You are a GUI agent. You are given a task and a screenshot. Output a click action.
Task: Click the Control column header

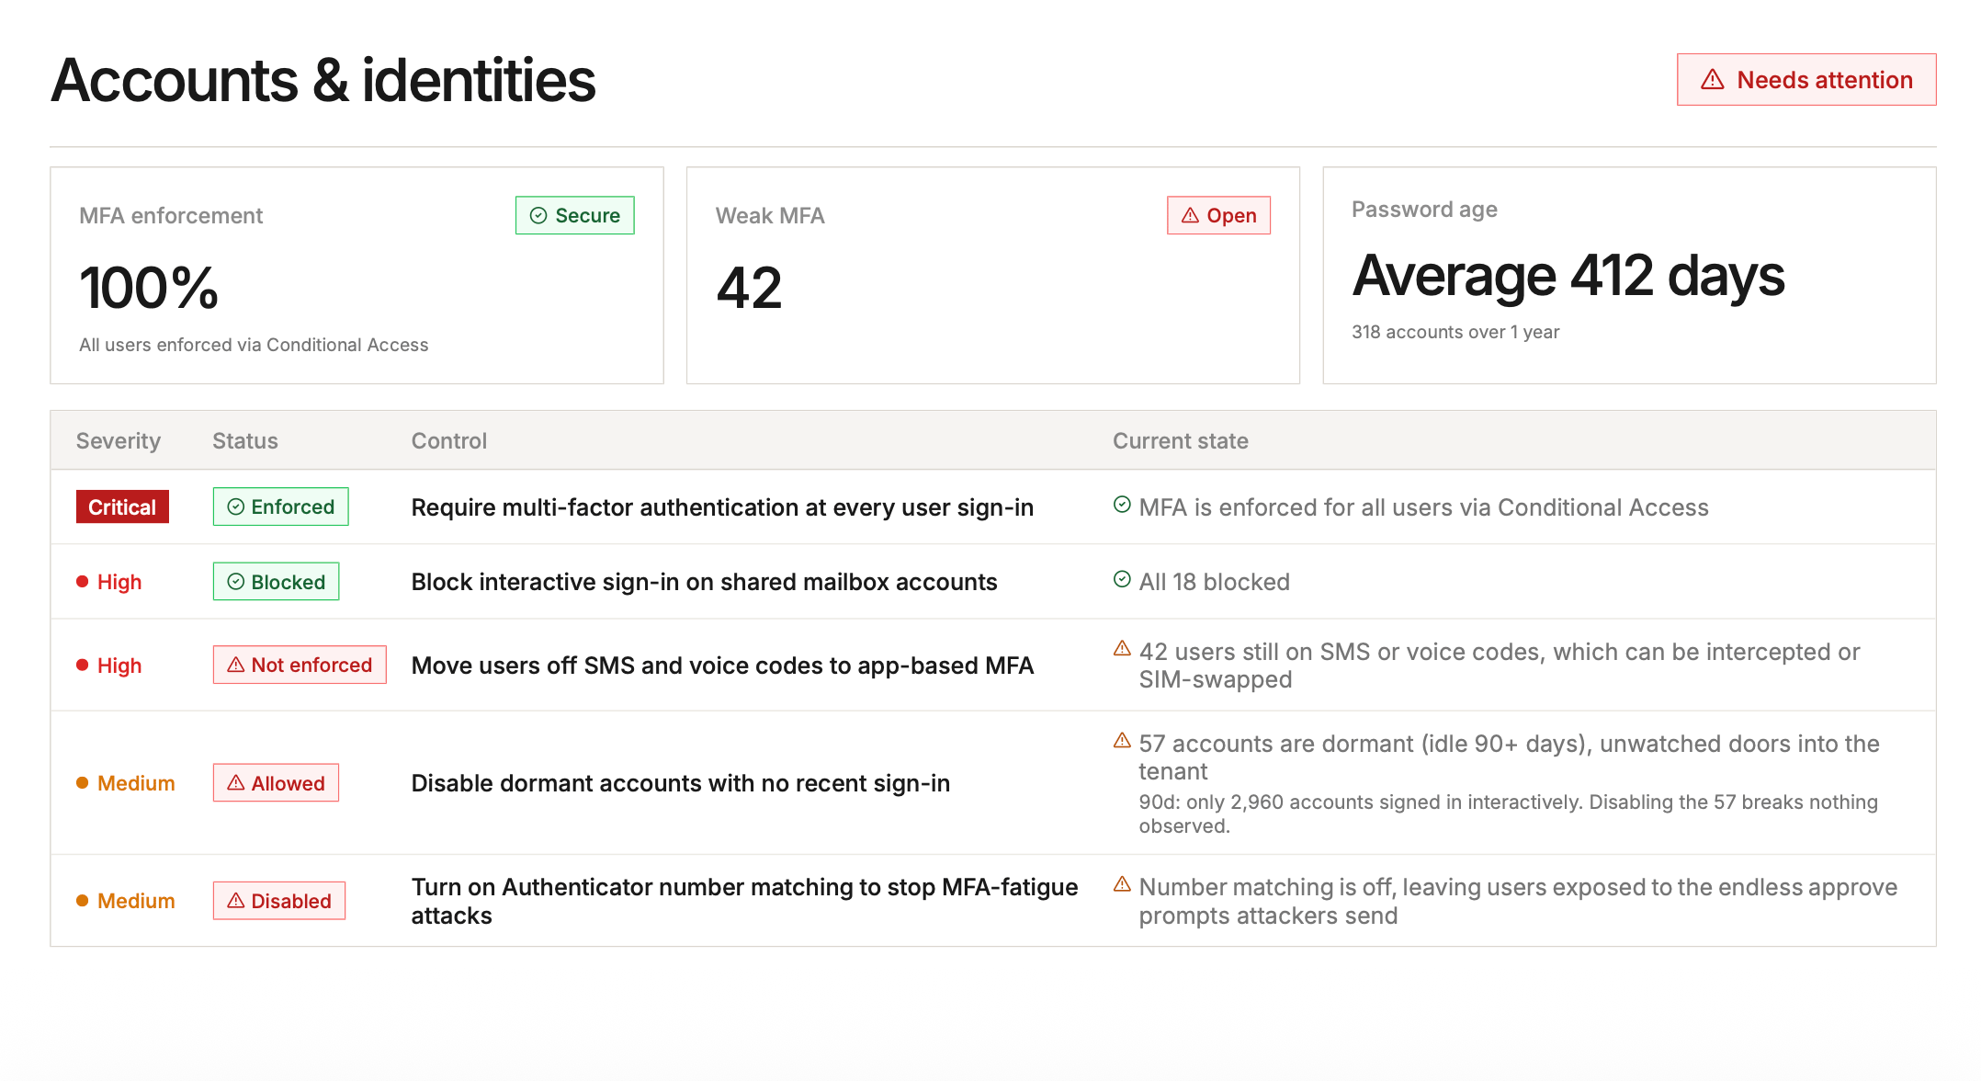click(x=449, y=441)
